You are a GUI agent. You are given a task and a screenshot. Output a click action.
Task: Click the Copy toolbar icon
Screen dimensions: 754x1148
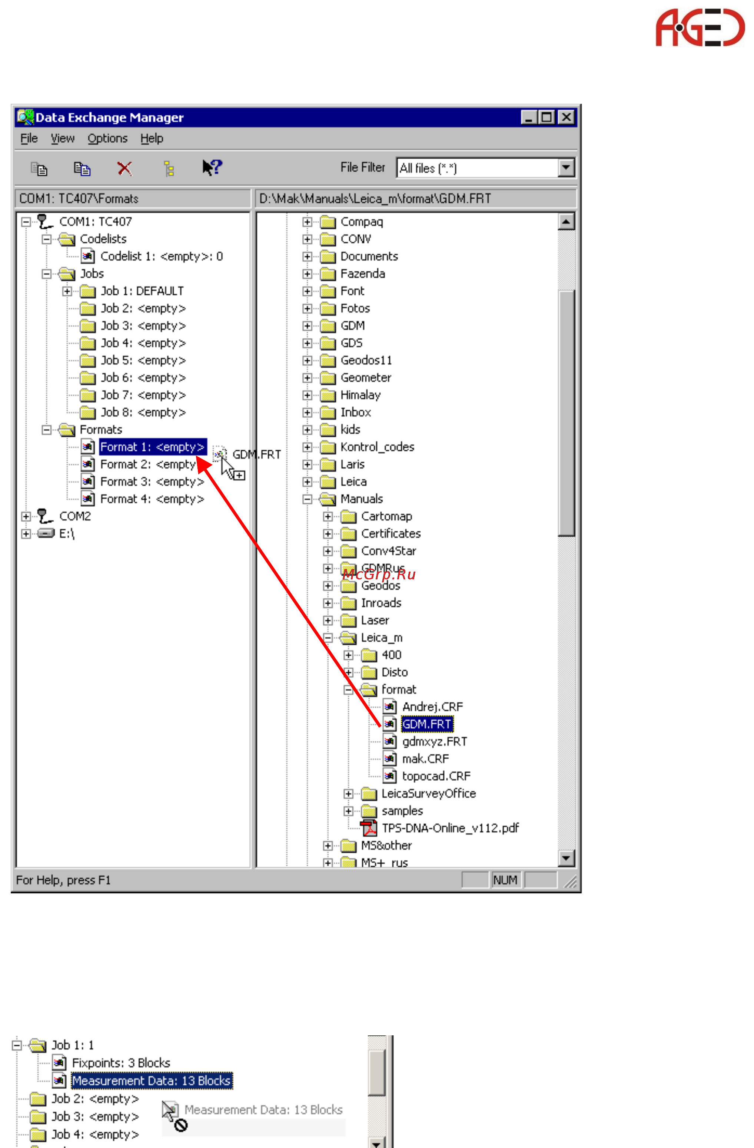[x=39, y=169]
